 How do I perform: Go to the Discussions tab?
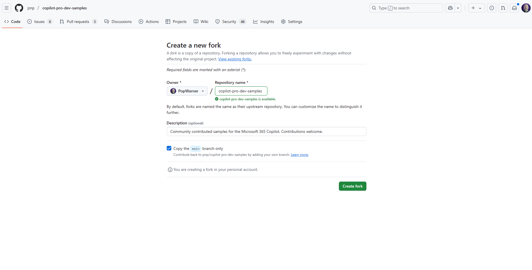click(118, 22)
